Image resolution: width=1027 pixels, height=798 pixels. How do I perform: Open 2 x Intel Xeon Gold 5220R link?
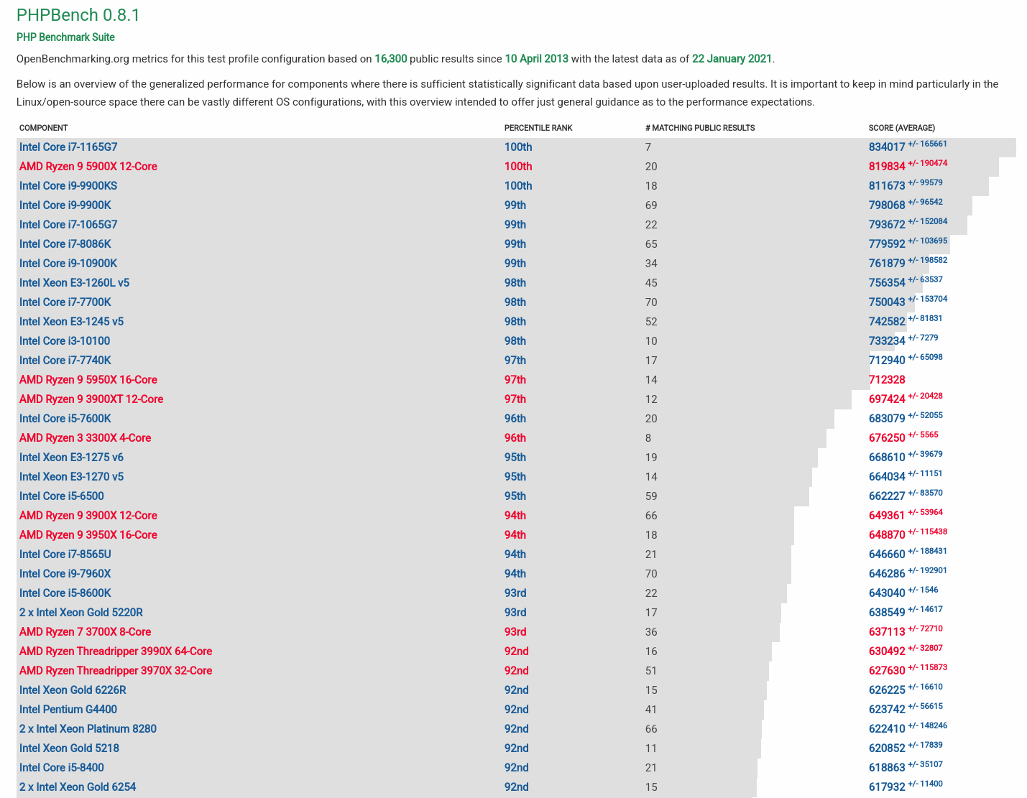pos(81,613)
